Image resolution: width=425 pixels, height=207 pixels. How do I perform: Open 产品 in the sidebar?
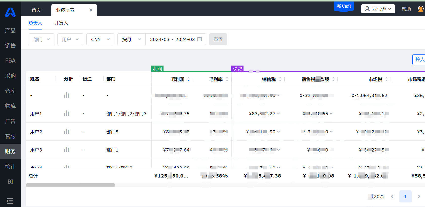pos(10,31)
